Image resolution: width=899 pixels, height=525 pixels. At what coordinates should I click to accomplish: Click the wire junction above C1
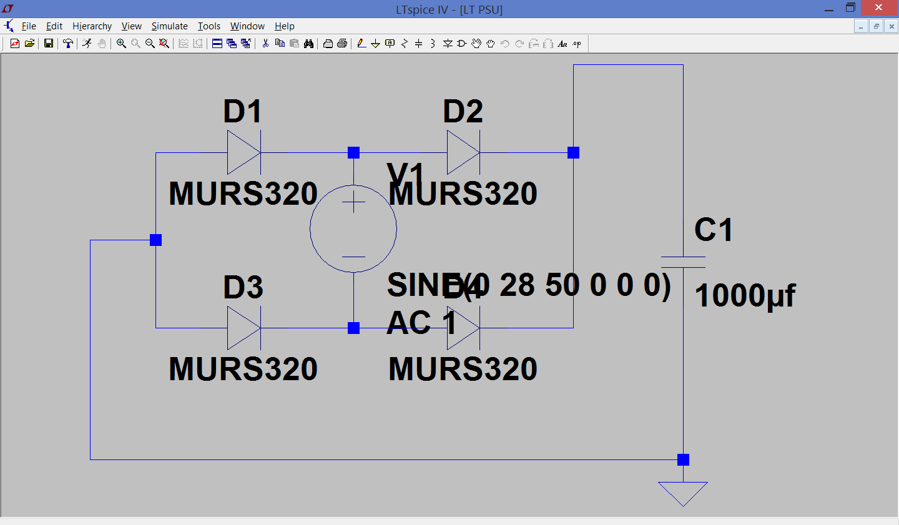click(x=573, y=152)
